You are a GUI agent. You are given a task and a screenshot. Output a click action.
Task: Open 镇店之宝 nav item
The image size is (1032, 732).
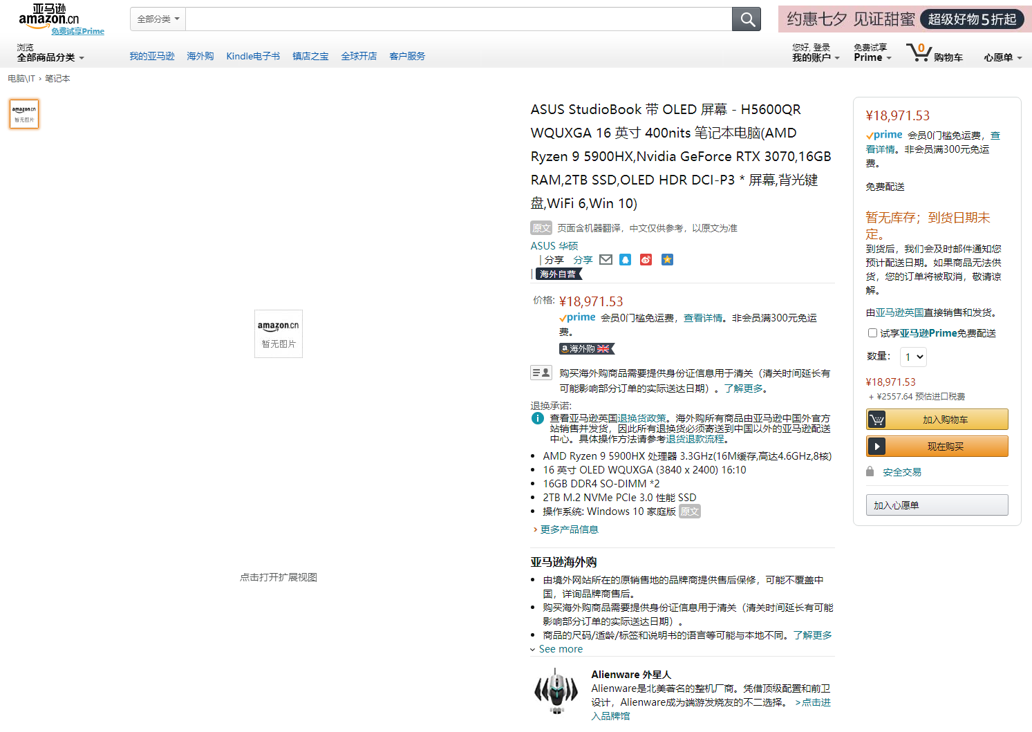click(310, 56)
